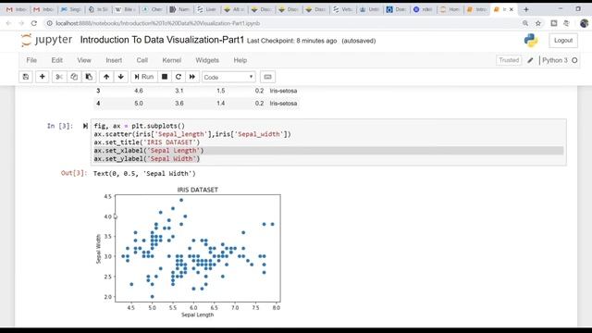
Task: Click into the In [3] code cell
Action: click(x=328, y=142)
